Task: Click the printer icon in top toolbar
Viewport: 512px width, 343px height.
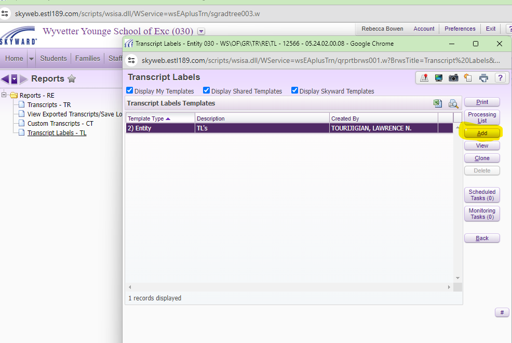Action: pyautogui.click(x=483, y=78)
